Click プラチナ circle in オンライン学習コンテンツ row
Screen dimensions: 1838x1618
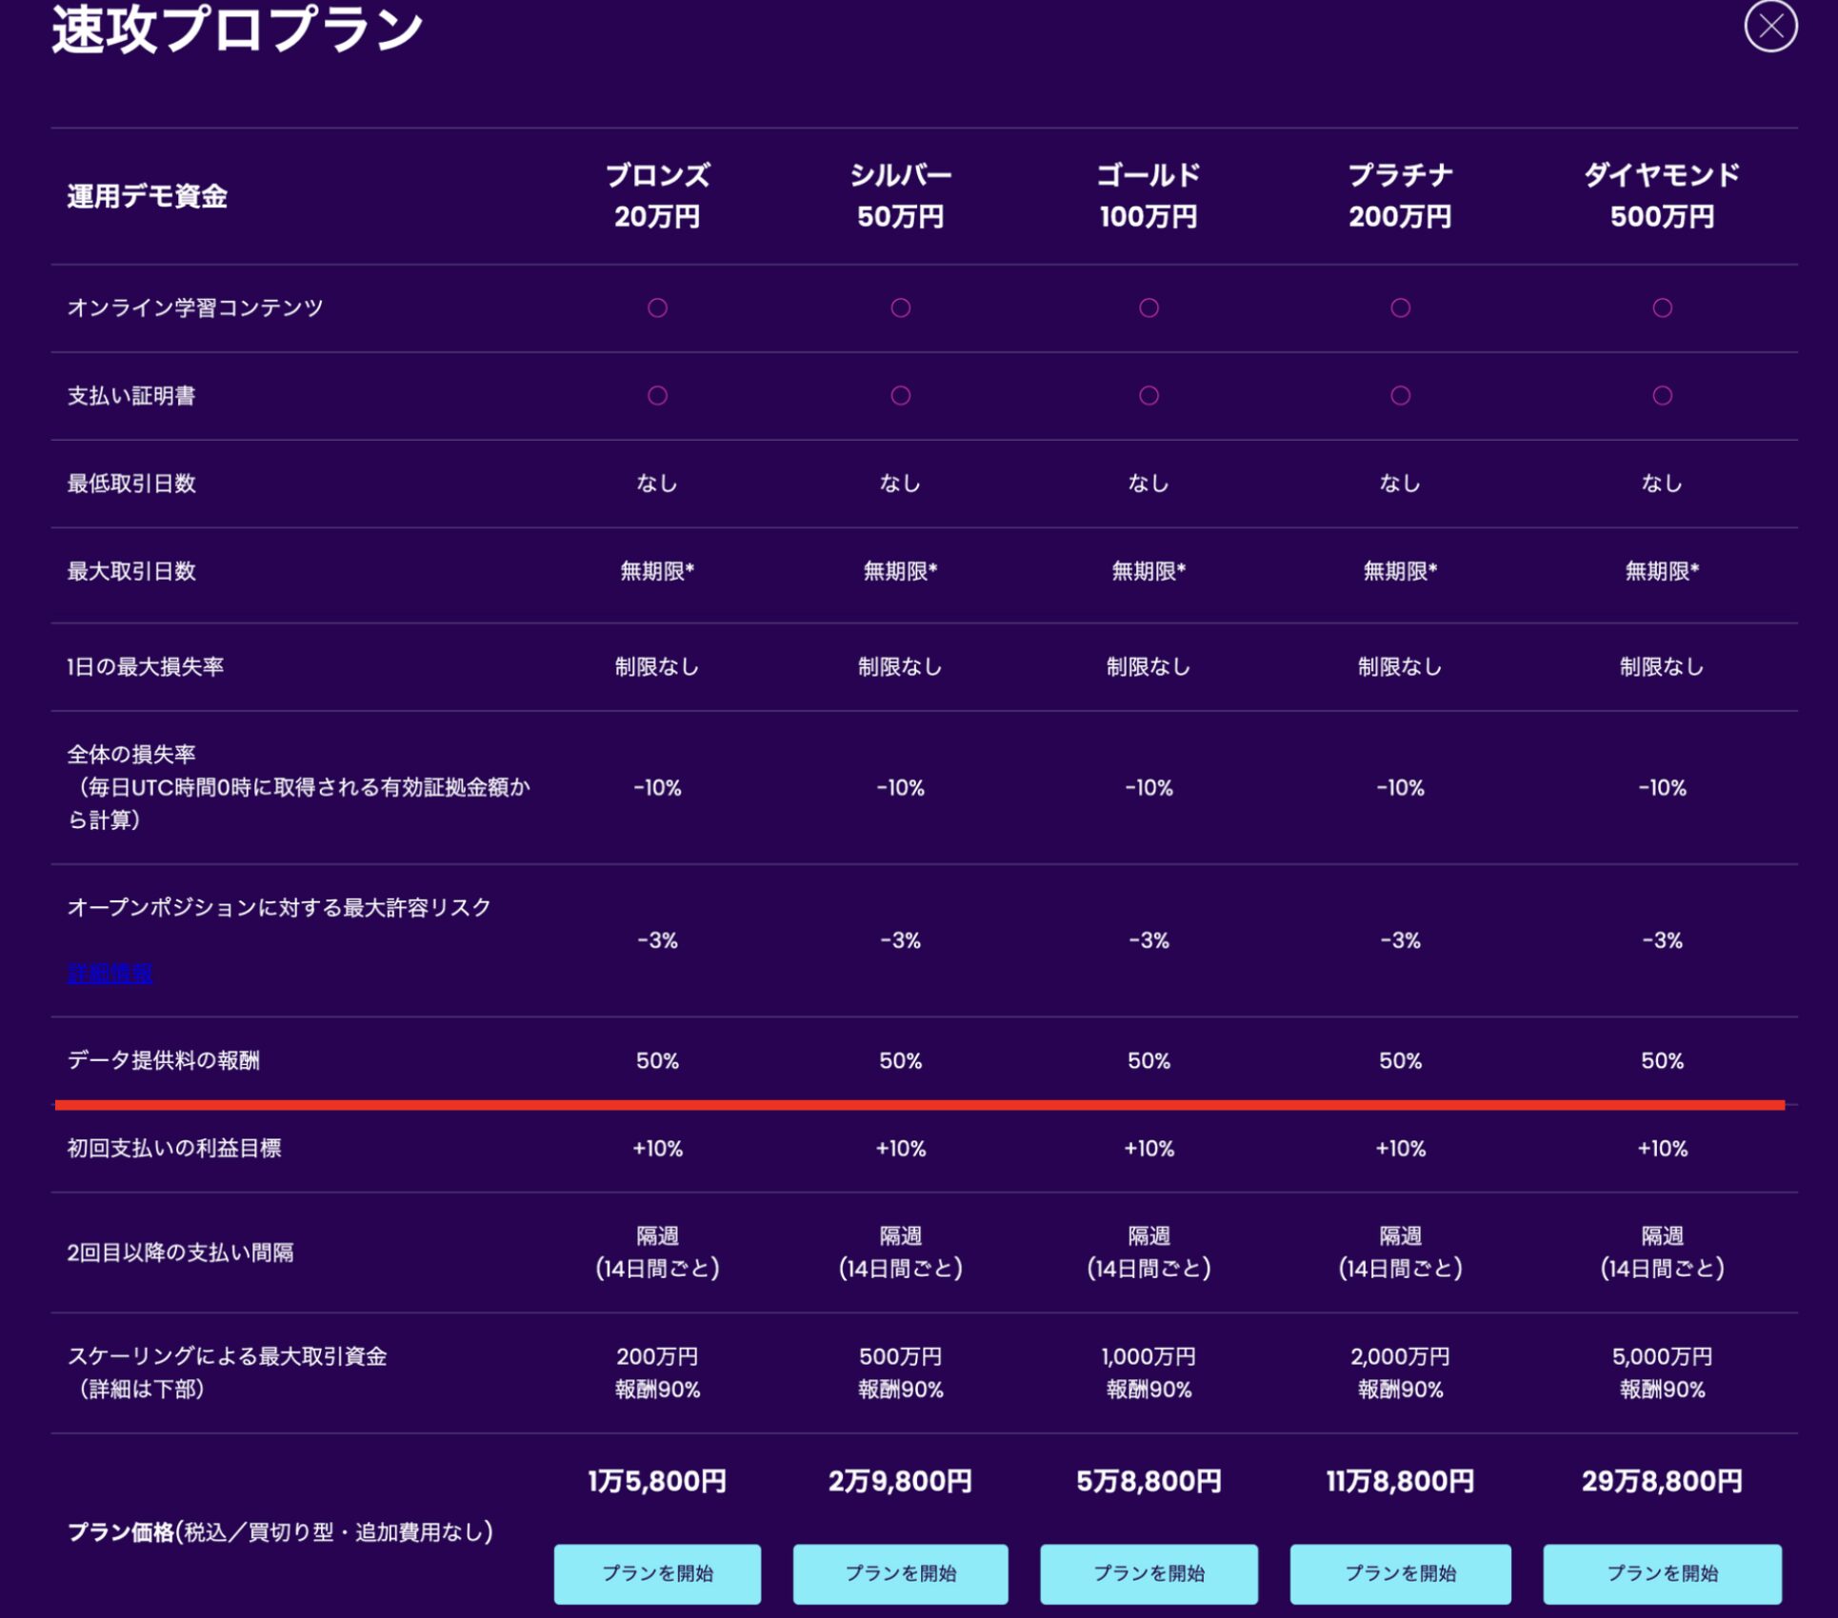[1399, 307]
